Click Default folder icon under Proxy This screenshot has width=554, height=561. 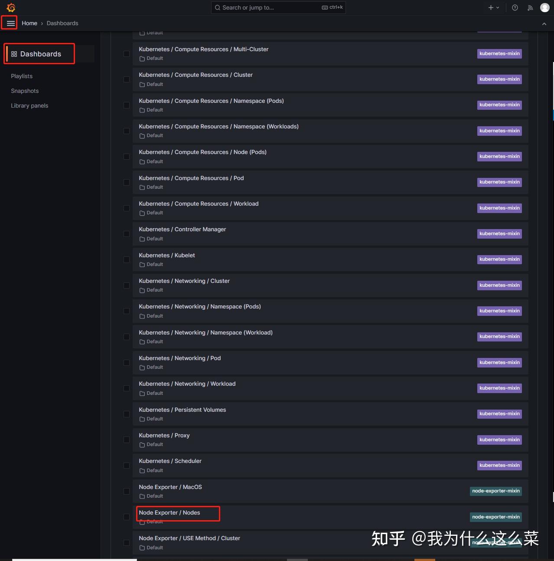142,445
